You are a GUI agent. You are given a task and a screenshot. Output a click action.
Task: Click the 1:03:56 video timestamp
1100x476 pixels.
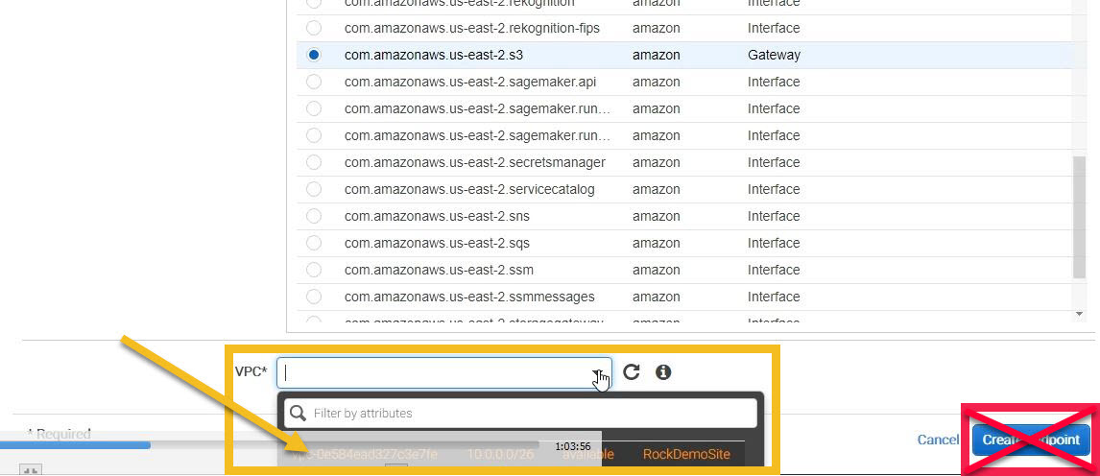coord(572,446)
